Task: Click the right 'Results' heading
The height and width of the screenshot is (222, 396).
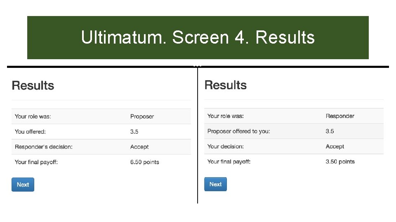Action: pos(226,85)
